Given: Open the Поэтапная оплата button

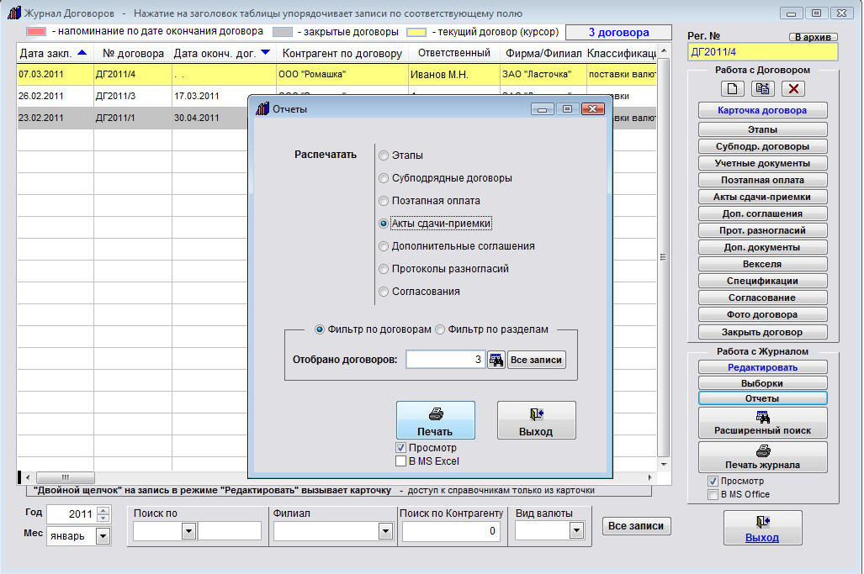Looking at the screenshot, I should [x=762, y=180].
